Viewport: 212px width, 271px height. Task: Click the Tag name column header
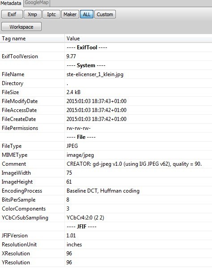pyautogui.click(x=32, y=39)
